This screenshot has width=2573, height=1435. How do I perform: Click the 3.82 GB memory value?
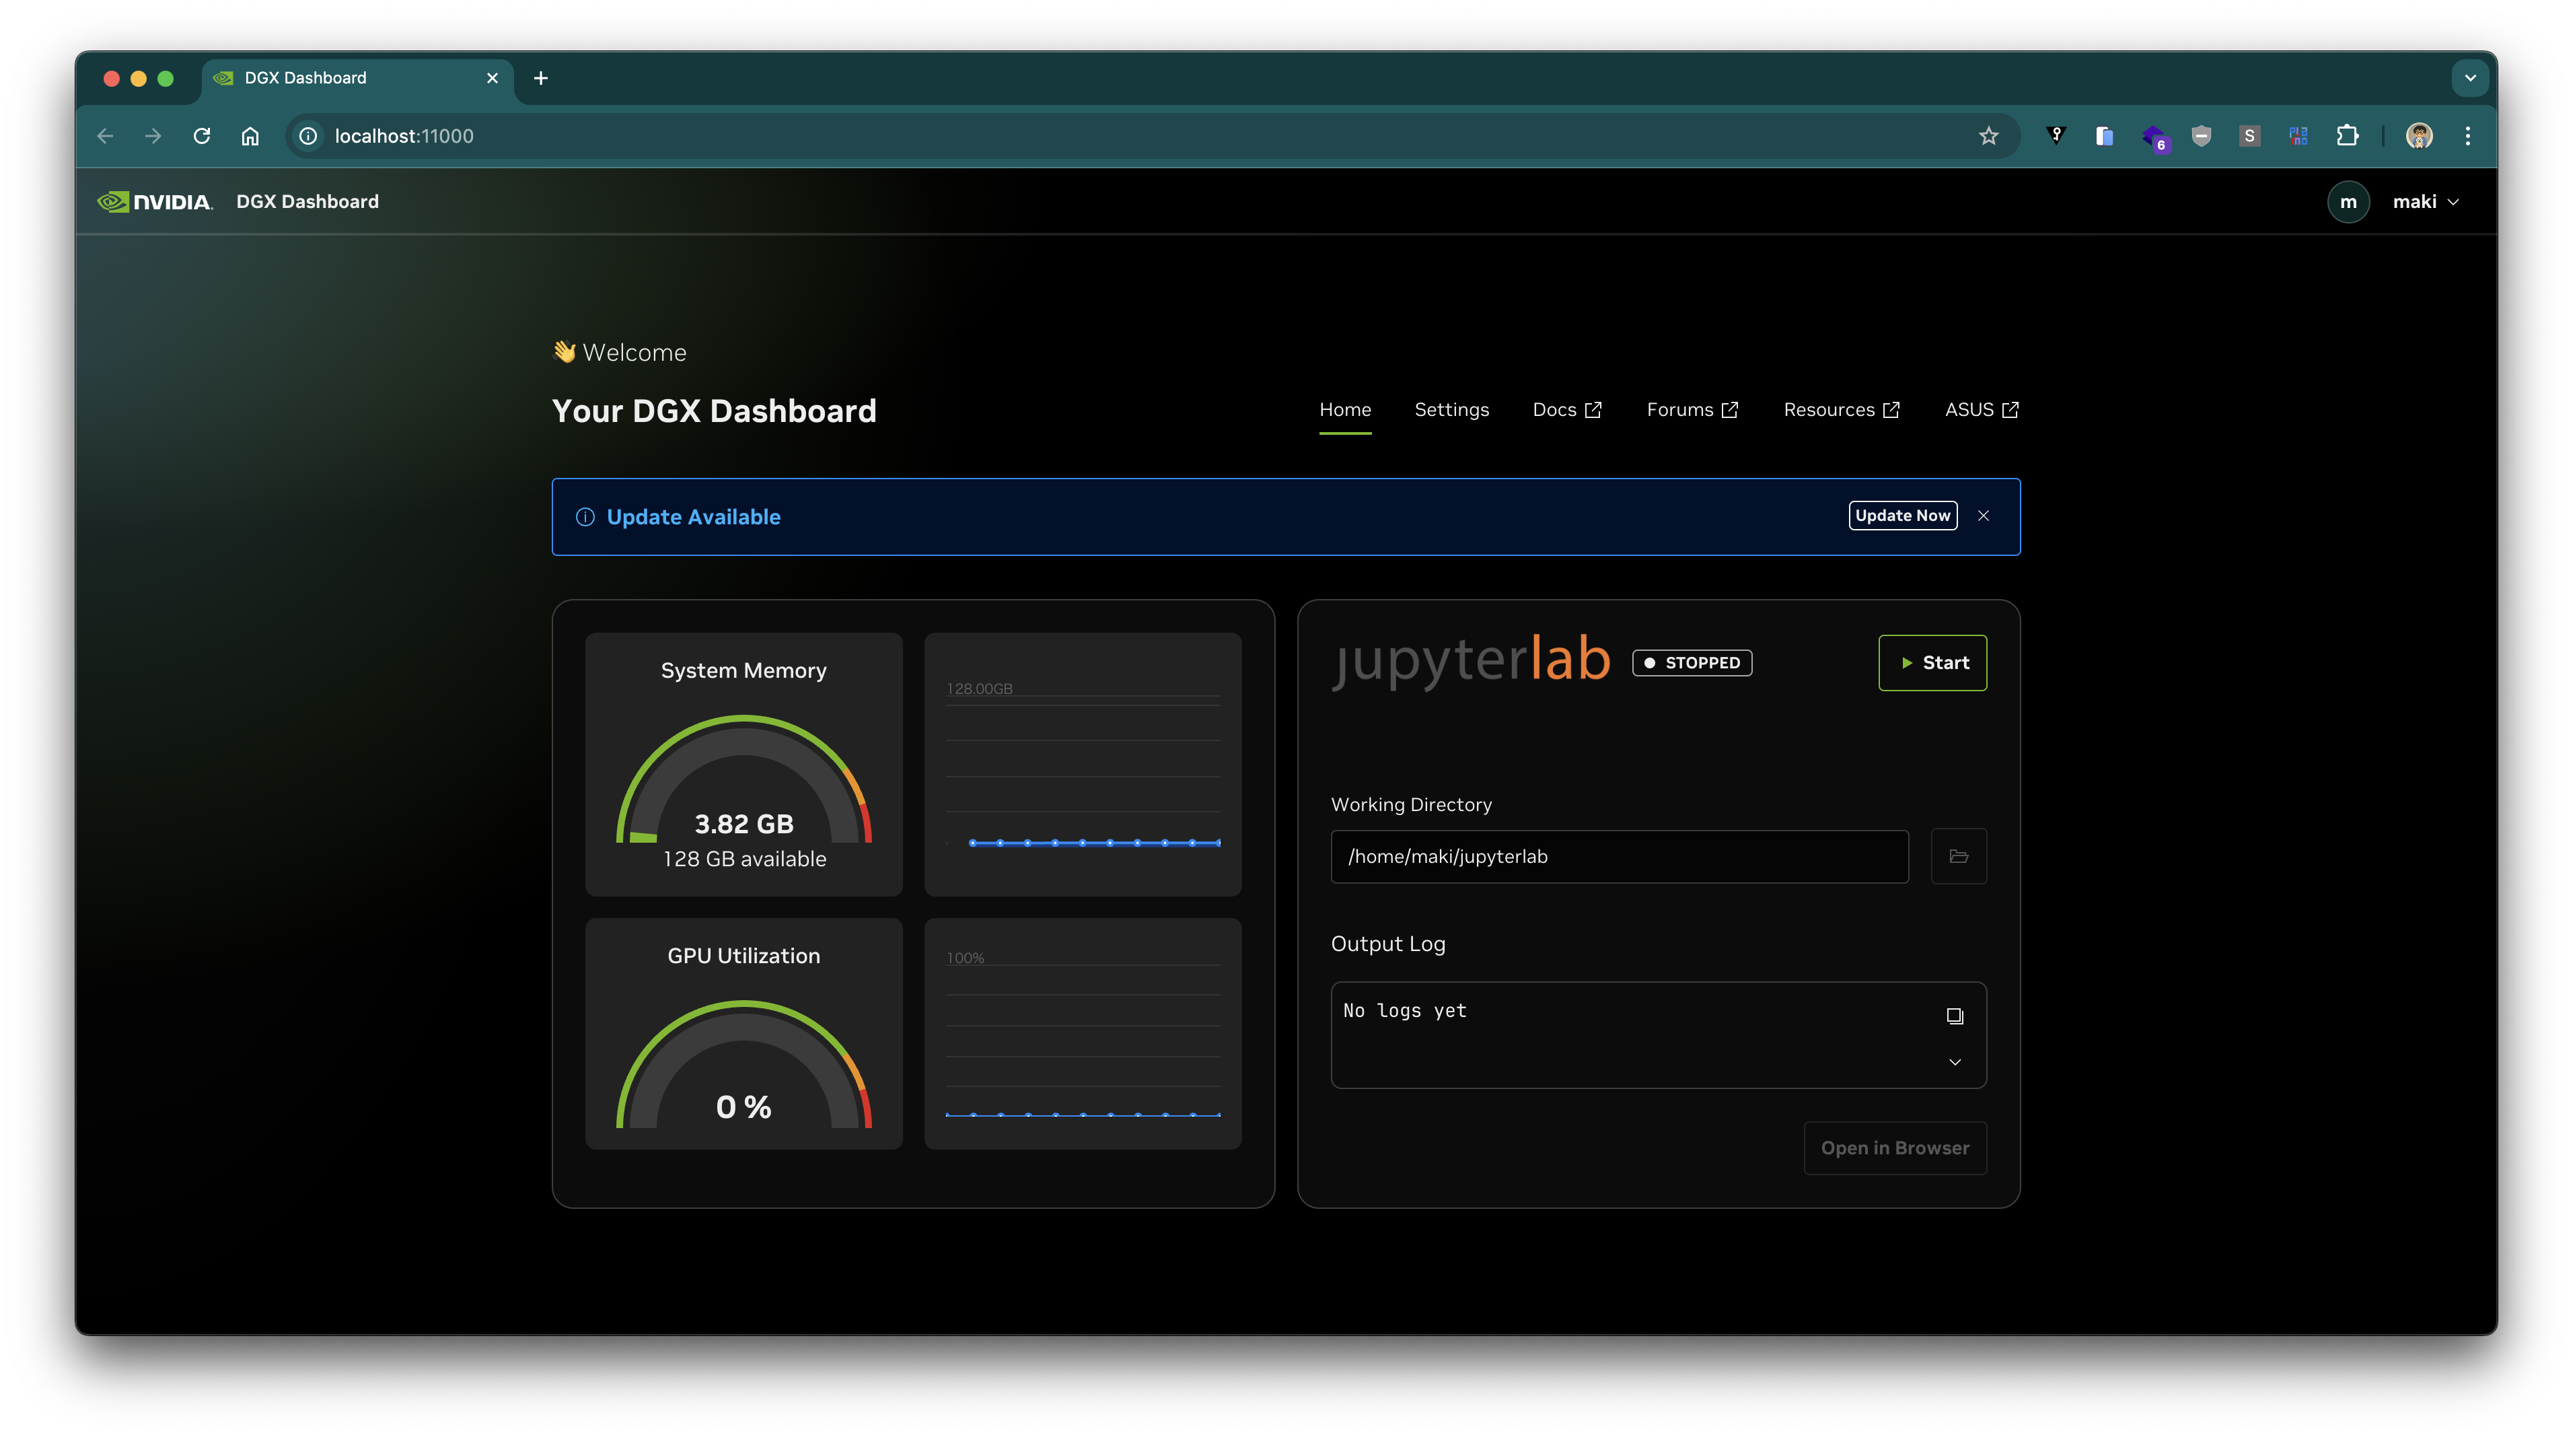pos(744,825)
